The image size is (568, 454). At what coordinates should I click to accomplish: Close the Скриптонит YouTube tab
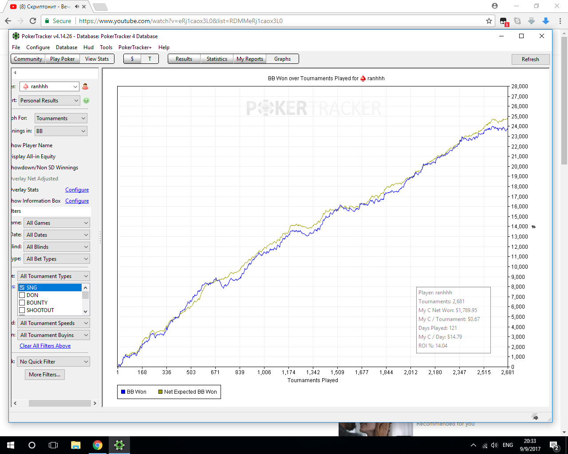pos(84,7)
